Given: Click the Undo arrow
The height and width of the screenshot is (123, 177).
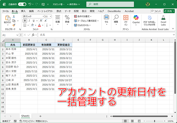Looking at the screenshot, I should point(30,4).
